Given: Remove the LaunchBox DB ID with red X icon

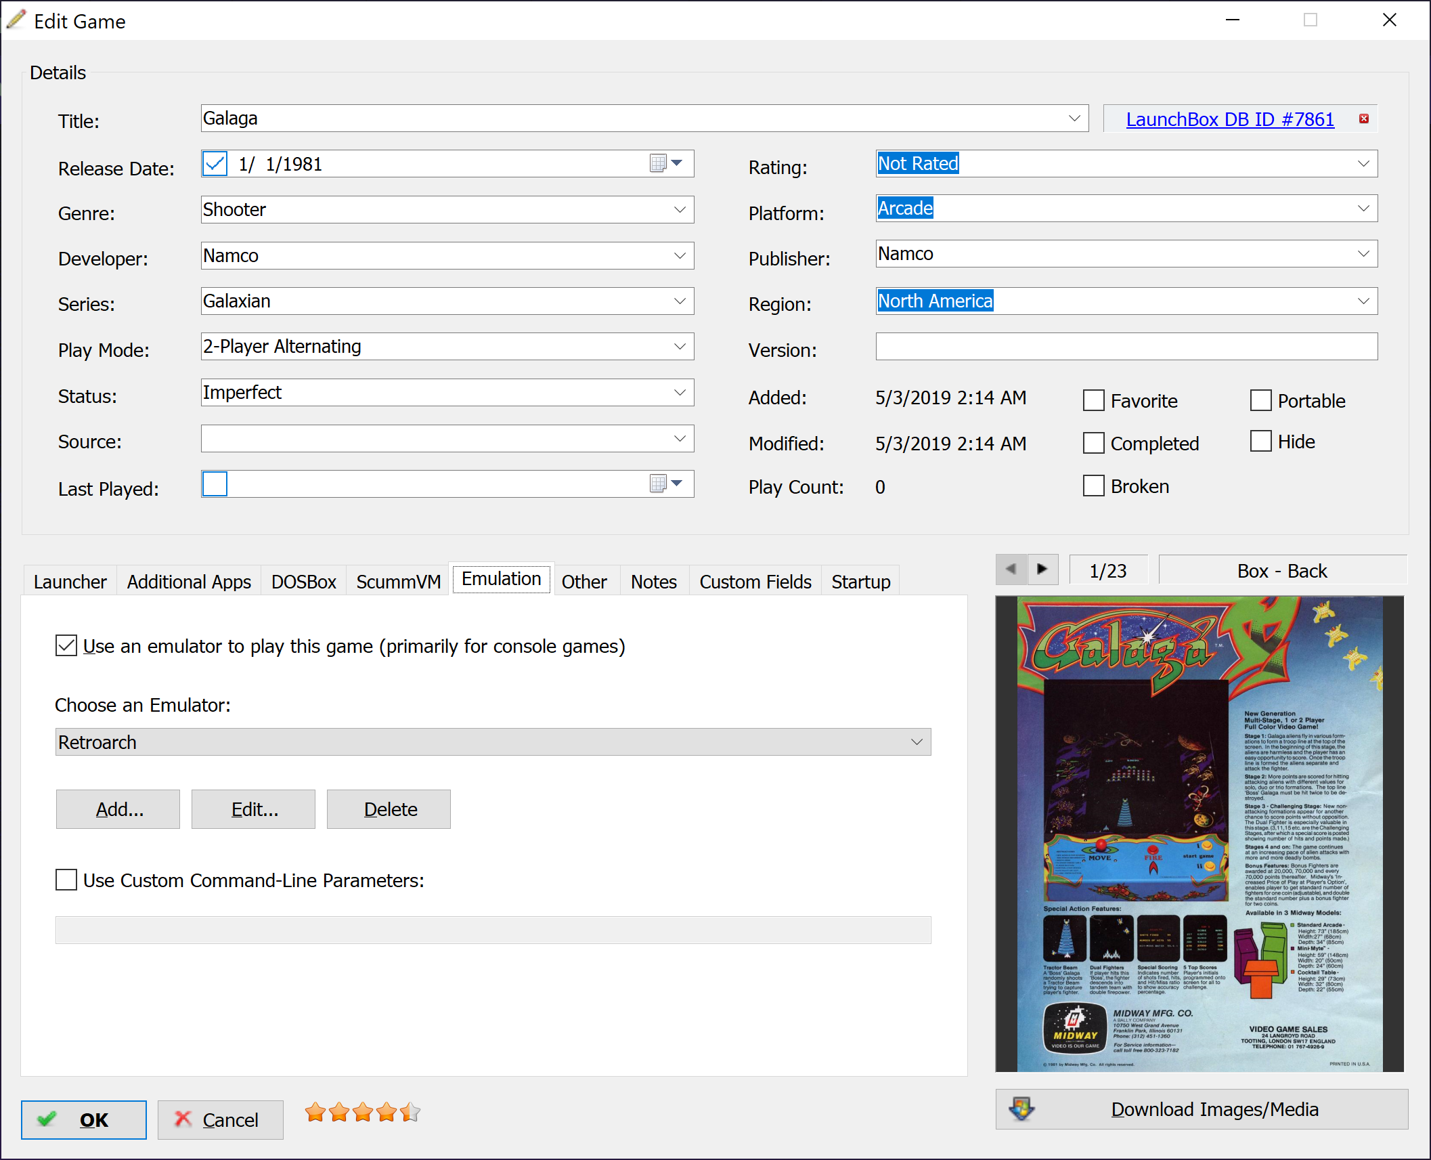Looking at the screenshot, I should point(1364,119).
